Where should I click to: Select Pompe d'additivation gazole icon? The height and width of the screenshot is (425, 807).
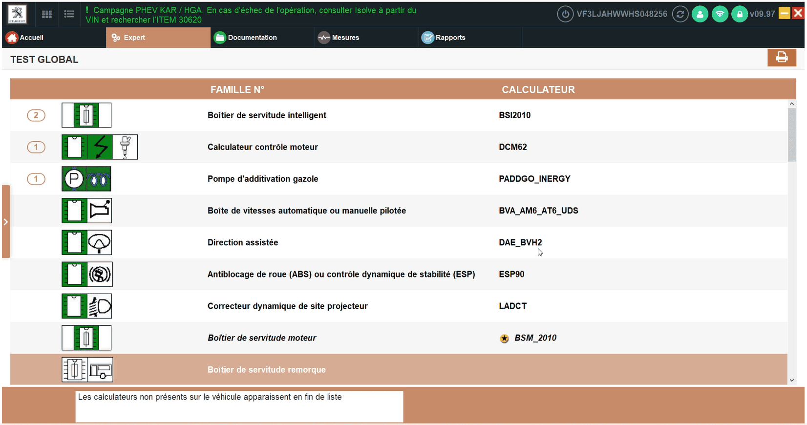[x=86, y=179]
